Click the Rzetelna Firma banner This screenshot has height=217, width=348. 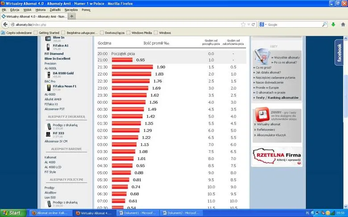click(277, 157)
